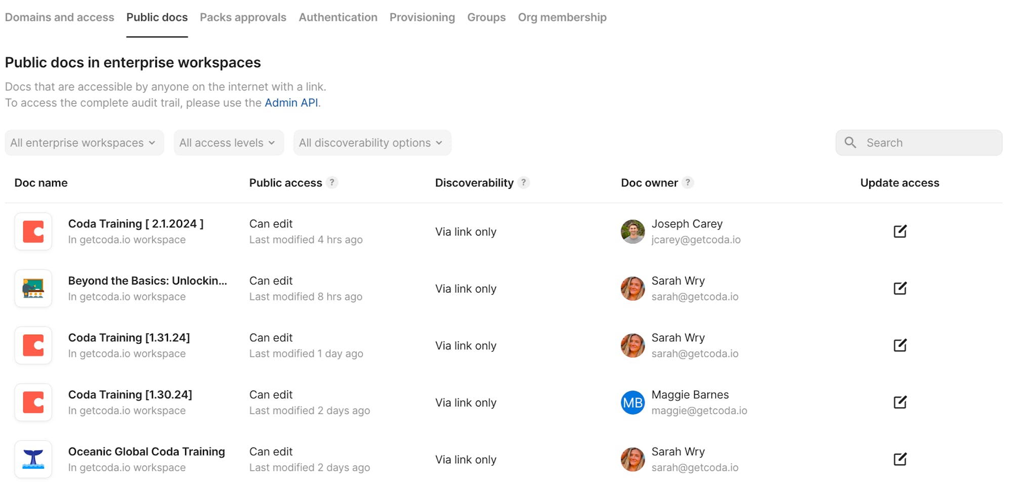Click the Update access column header

pyautogui.click(x=900, y=183)
